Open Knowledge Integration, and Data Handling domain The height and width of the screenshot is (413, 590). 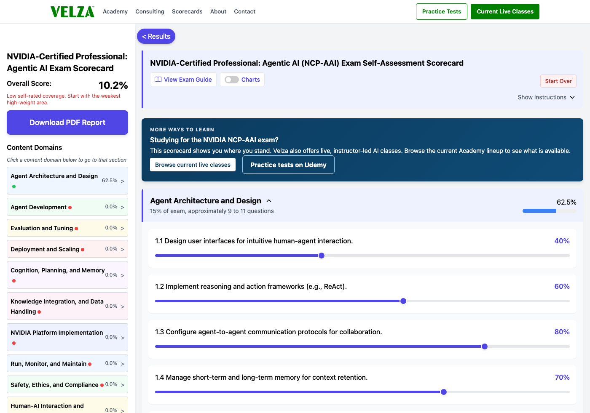click(67, 306)
